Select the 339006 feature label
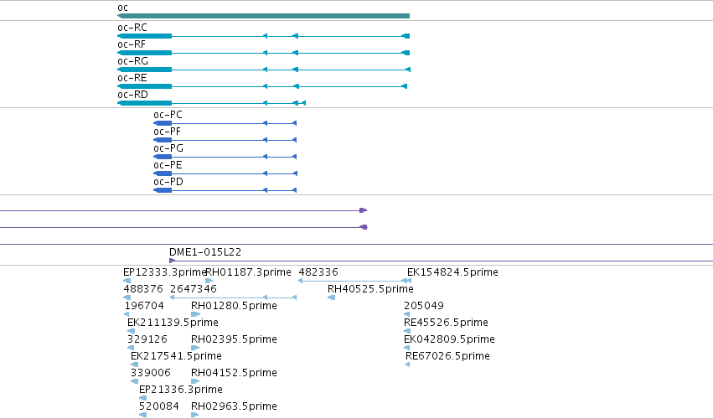Viewport: 713px width, 419px height. [x=151, y=374]
